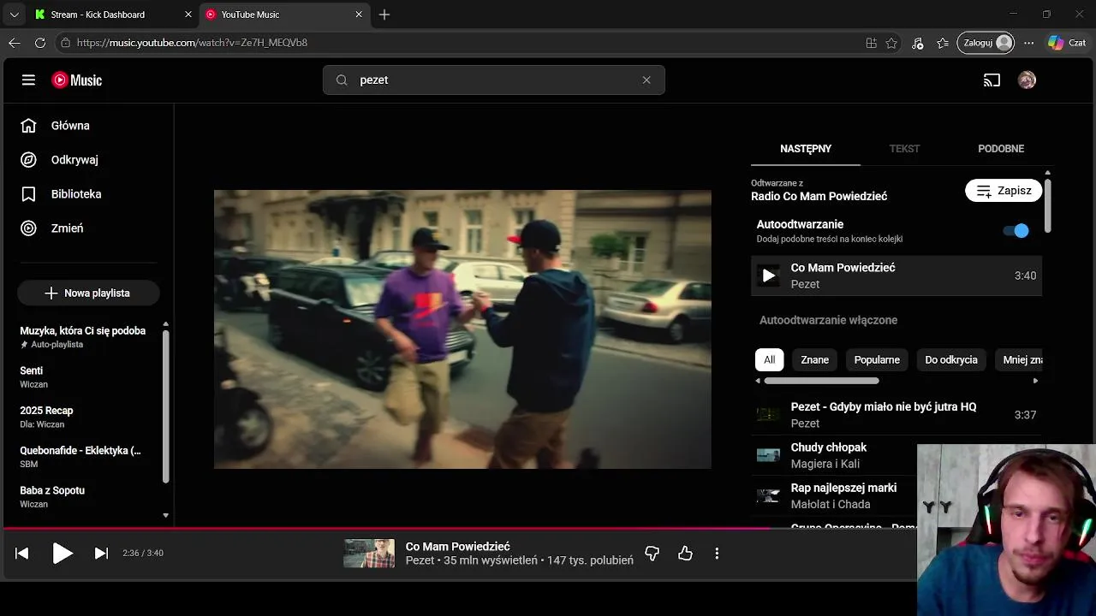
Task: Seek on the red song progress bar
Action: (x=385, y=528)
